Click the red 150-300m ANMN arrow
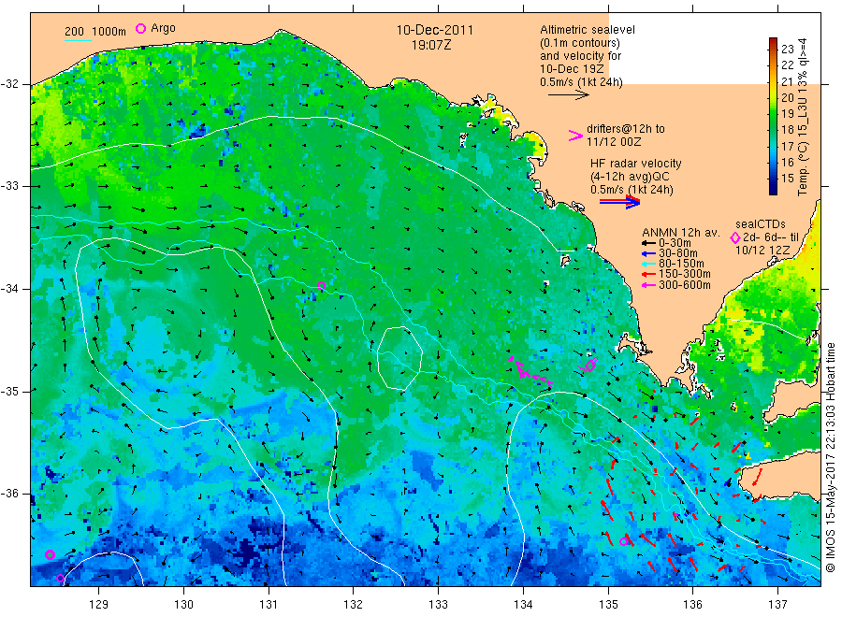 click(648, 275)
